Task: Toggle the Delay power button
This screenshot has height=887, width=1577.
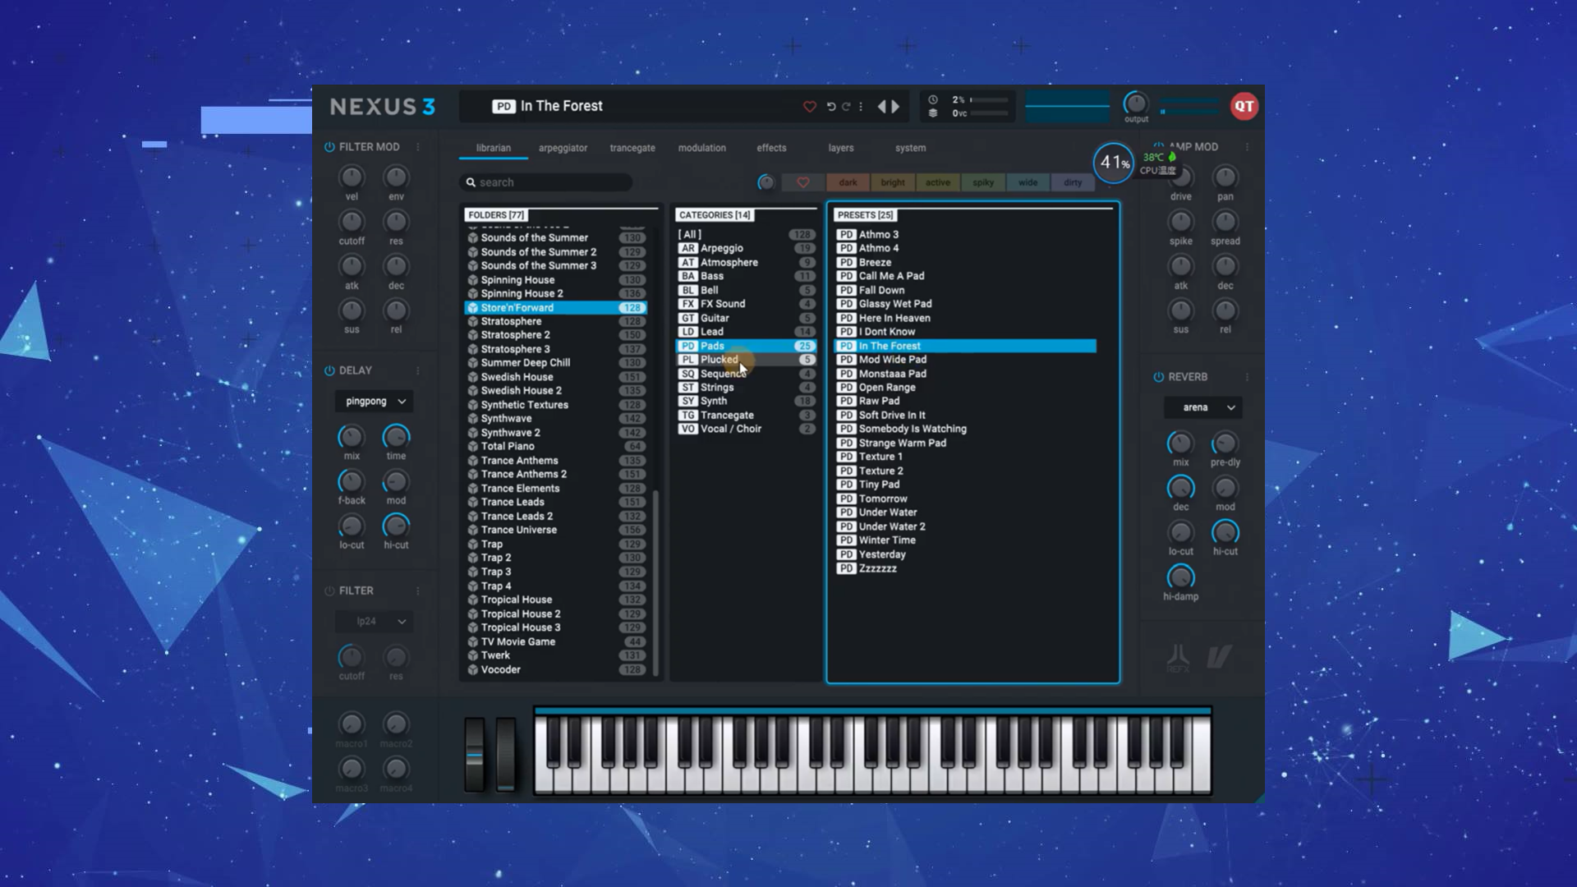Action: click(329, 370)
